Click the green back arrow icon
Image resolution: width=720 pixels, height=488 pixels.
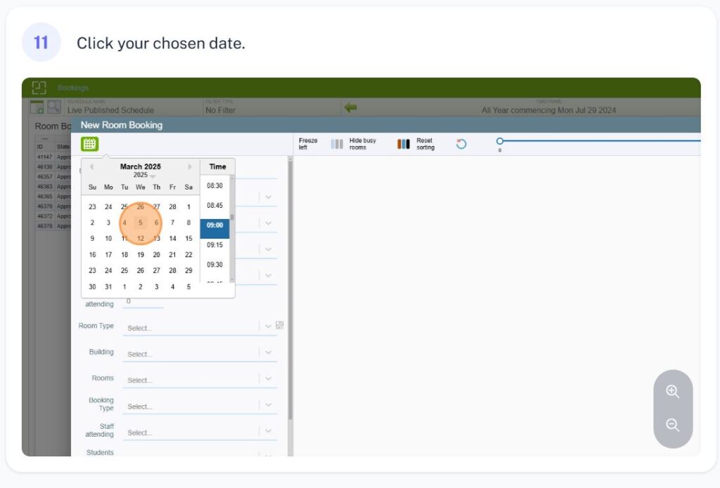point(350,107)
